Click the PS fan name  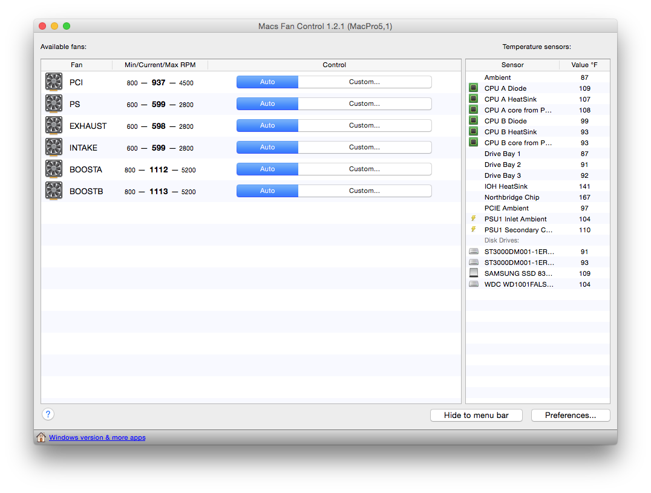click(75, 104)
